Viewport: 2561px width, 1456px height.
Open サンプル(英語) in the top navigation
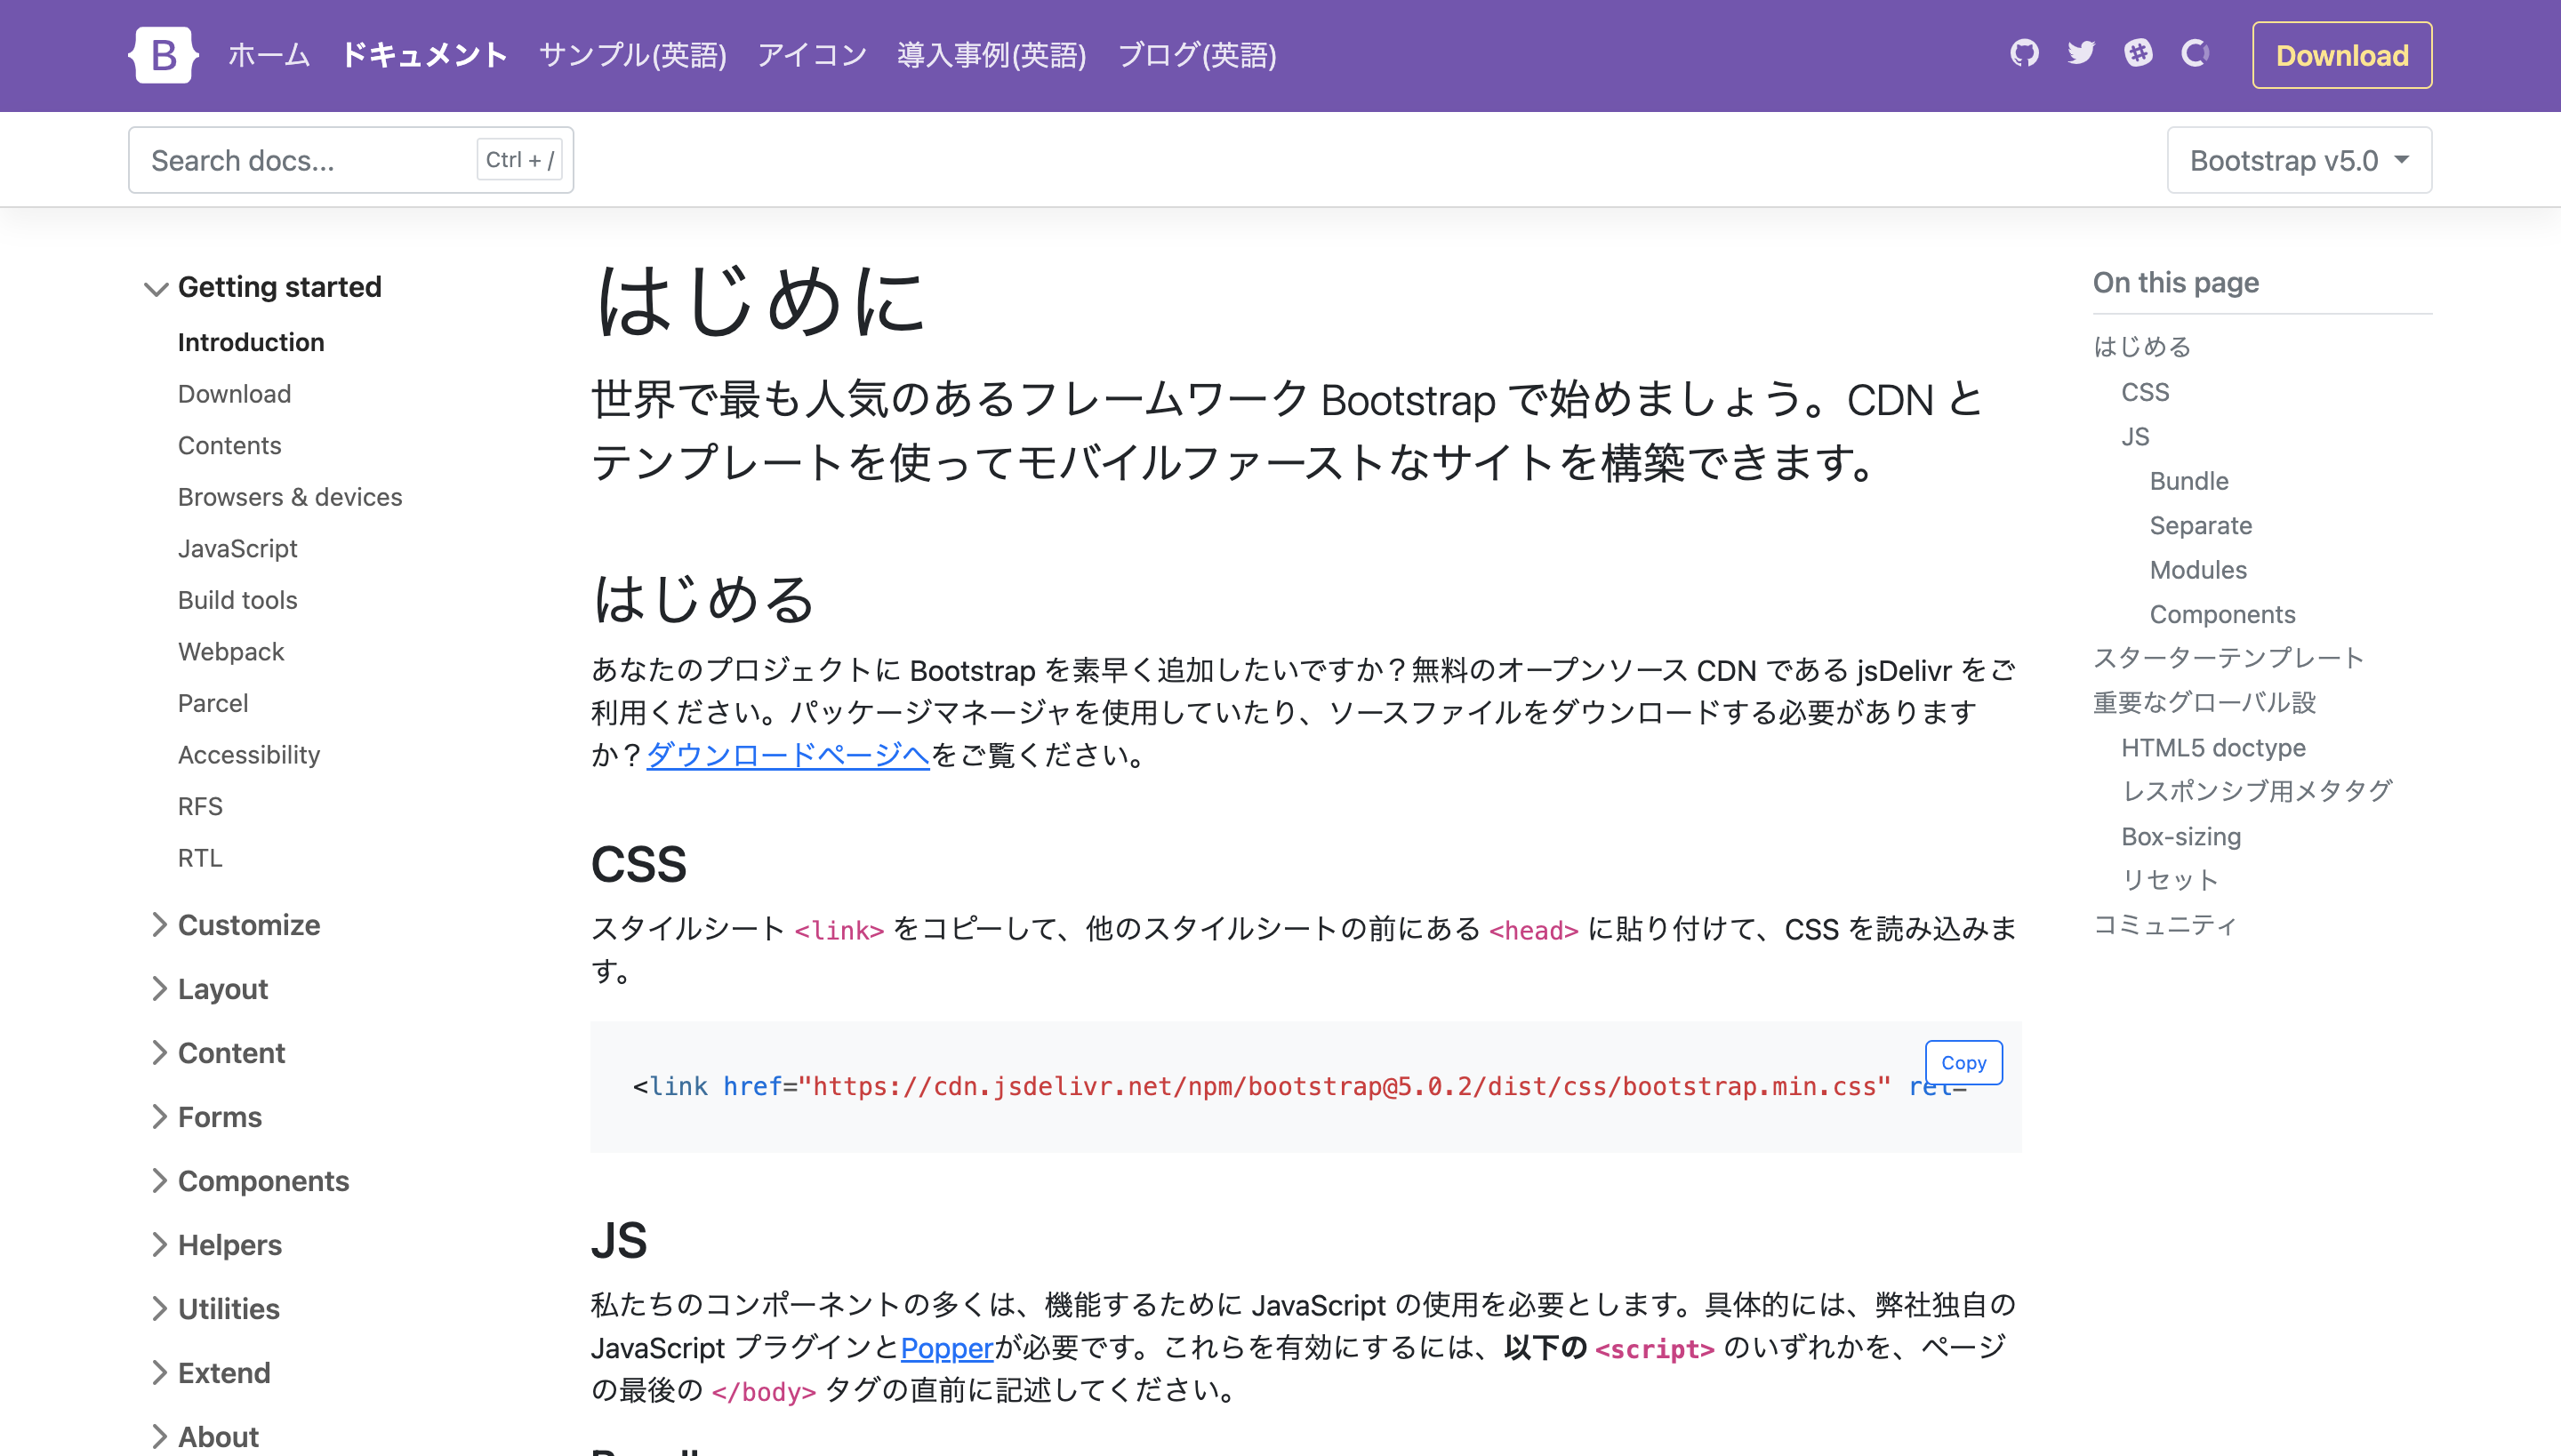(632, 55)
